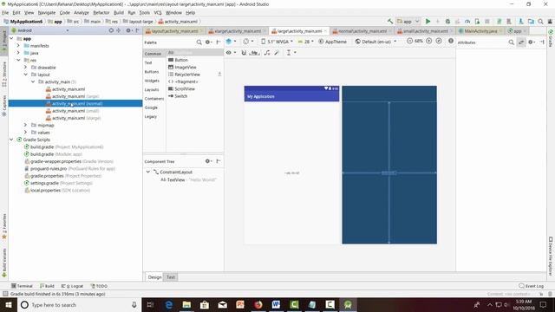Click the Type here to search field

79,304
